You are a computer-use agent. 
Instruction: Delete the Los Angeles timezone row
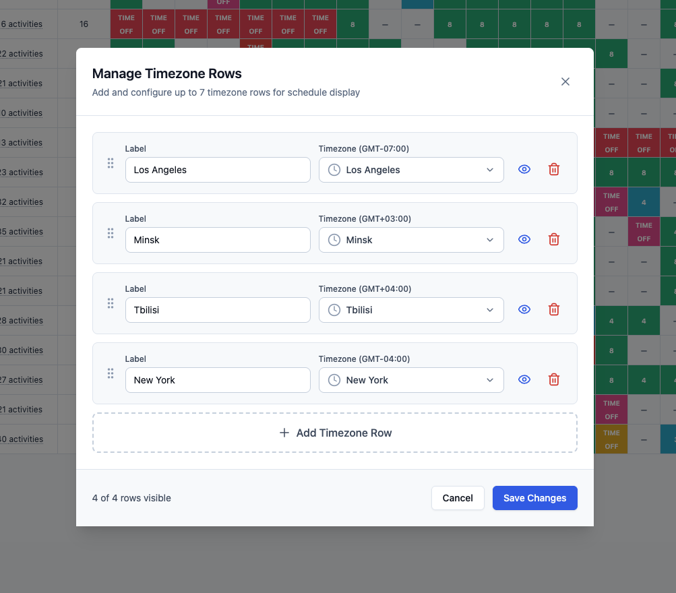pos(553,169)
